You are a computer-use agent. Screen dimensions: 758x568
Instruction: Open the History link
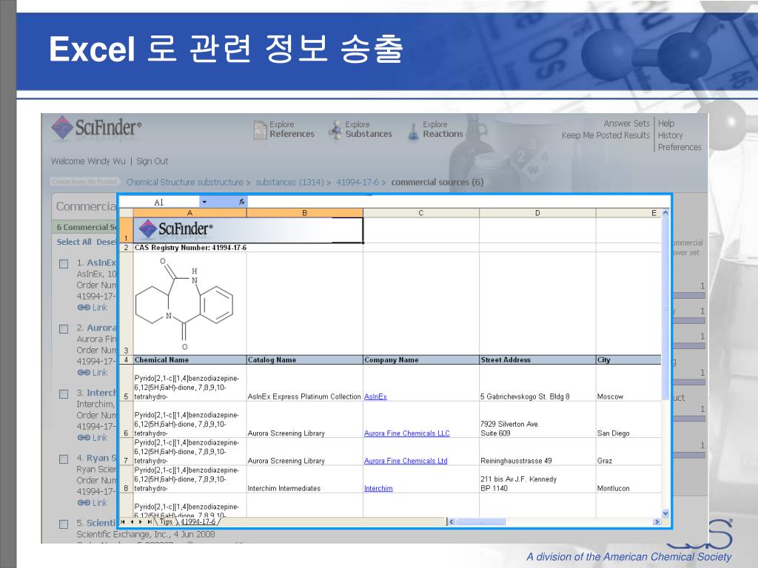click(x=671, y=136)
